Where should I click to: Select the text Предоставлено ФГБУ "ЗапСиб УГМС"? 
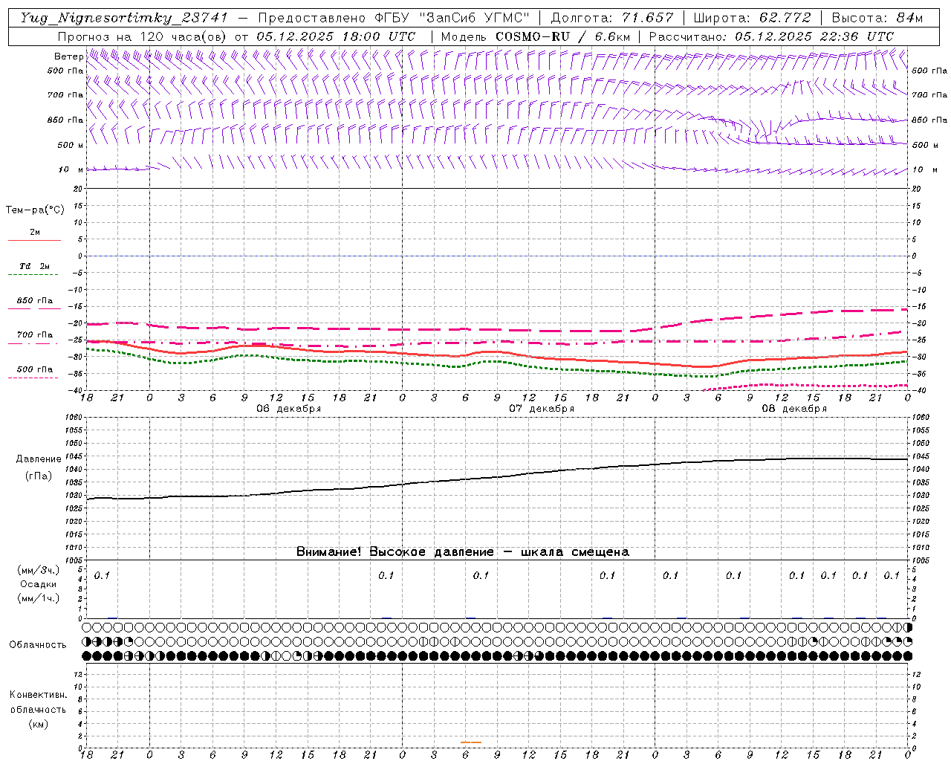pos(394,18)
